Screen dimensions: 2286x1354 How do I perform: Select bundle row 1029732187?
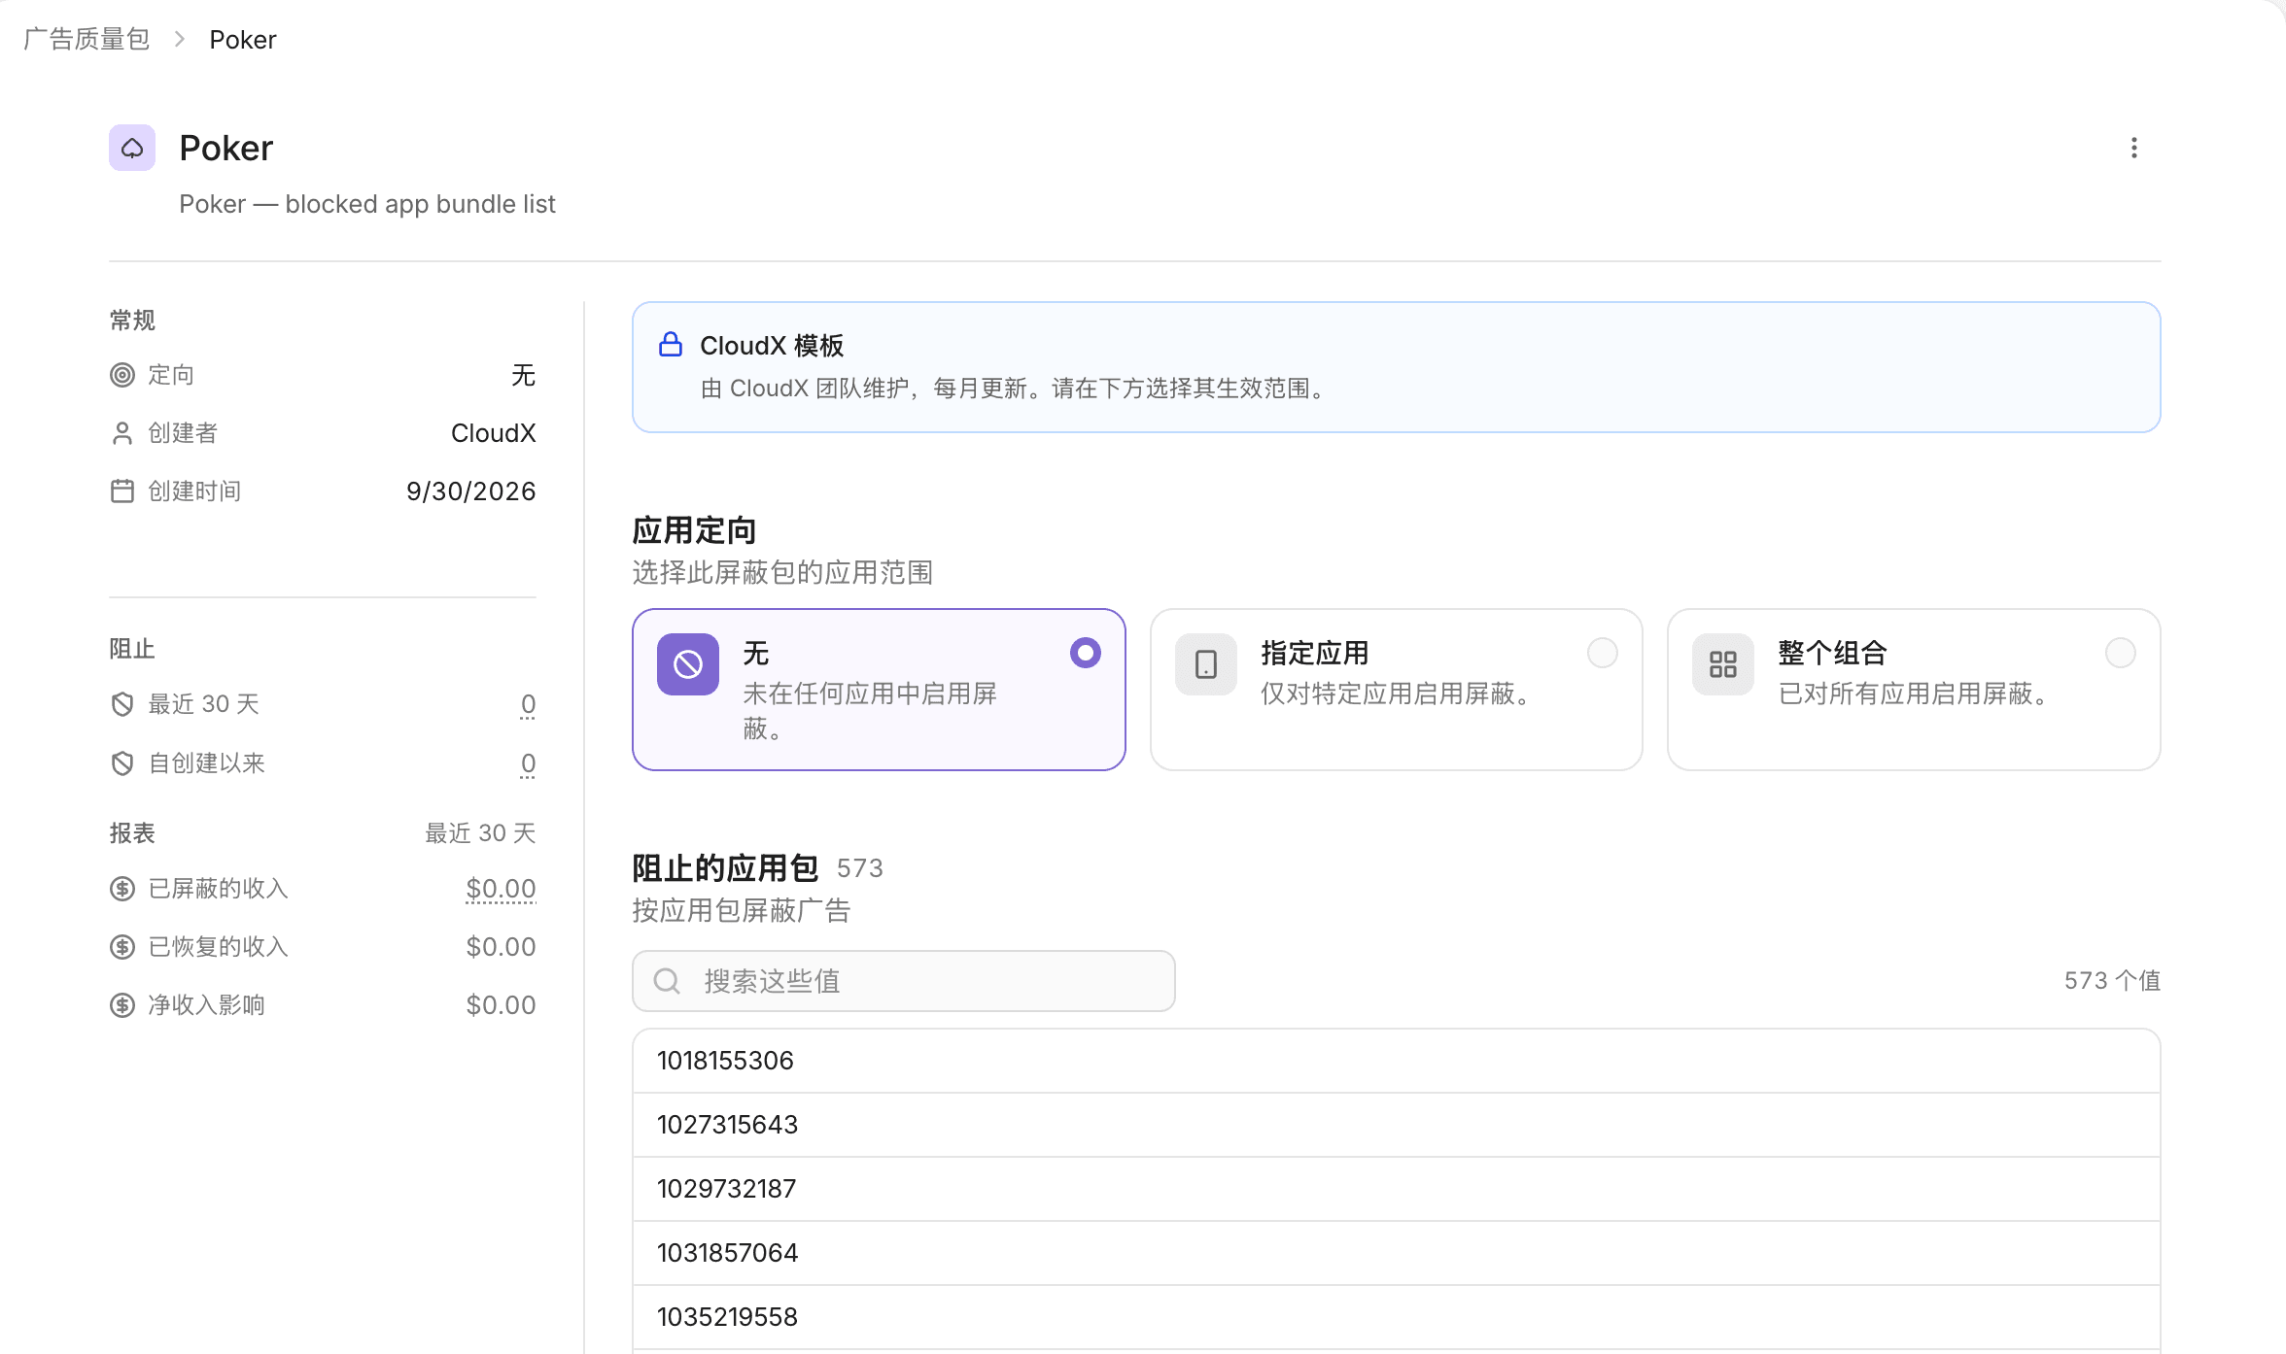(x=1397, y=1189)
